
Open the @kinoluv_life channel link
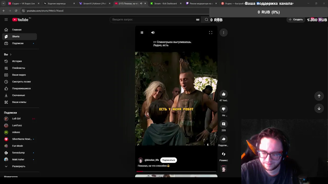pyautogui.click(x=152, y=160)
